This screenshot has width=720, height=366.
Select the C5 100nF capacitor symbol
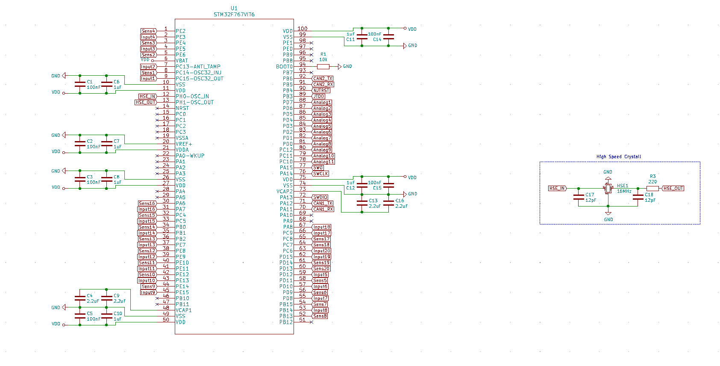click(80, 316)
